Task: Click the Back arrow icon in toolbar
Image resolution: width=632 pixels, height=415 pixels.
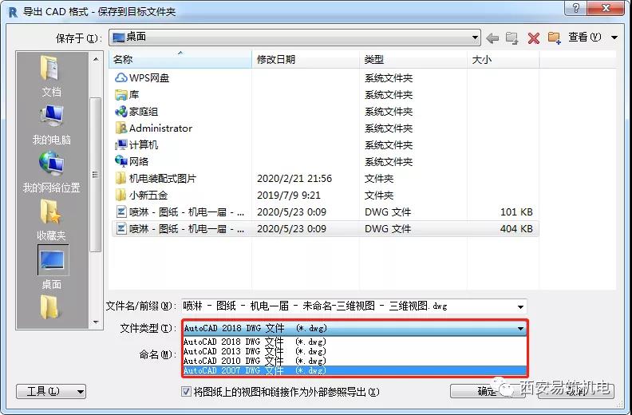Action: coord(492,38)
